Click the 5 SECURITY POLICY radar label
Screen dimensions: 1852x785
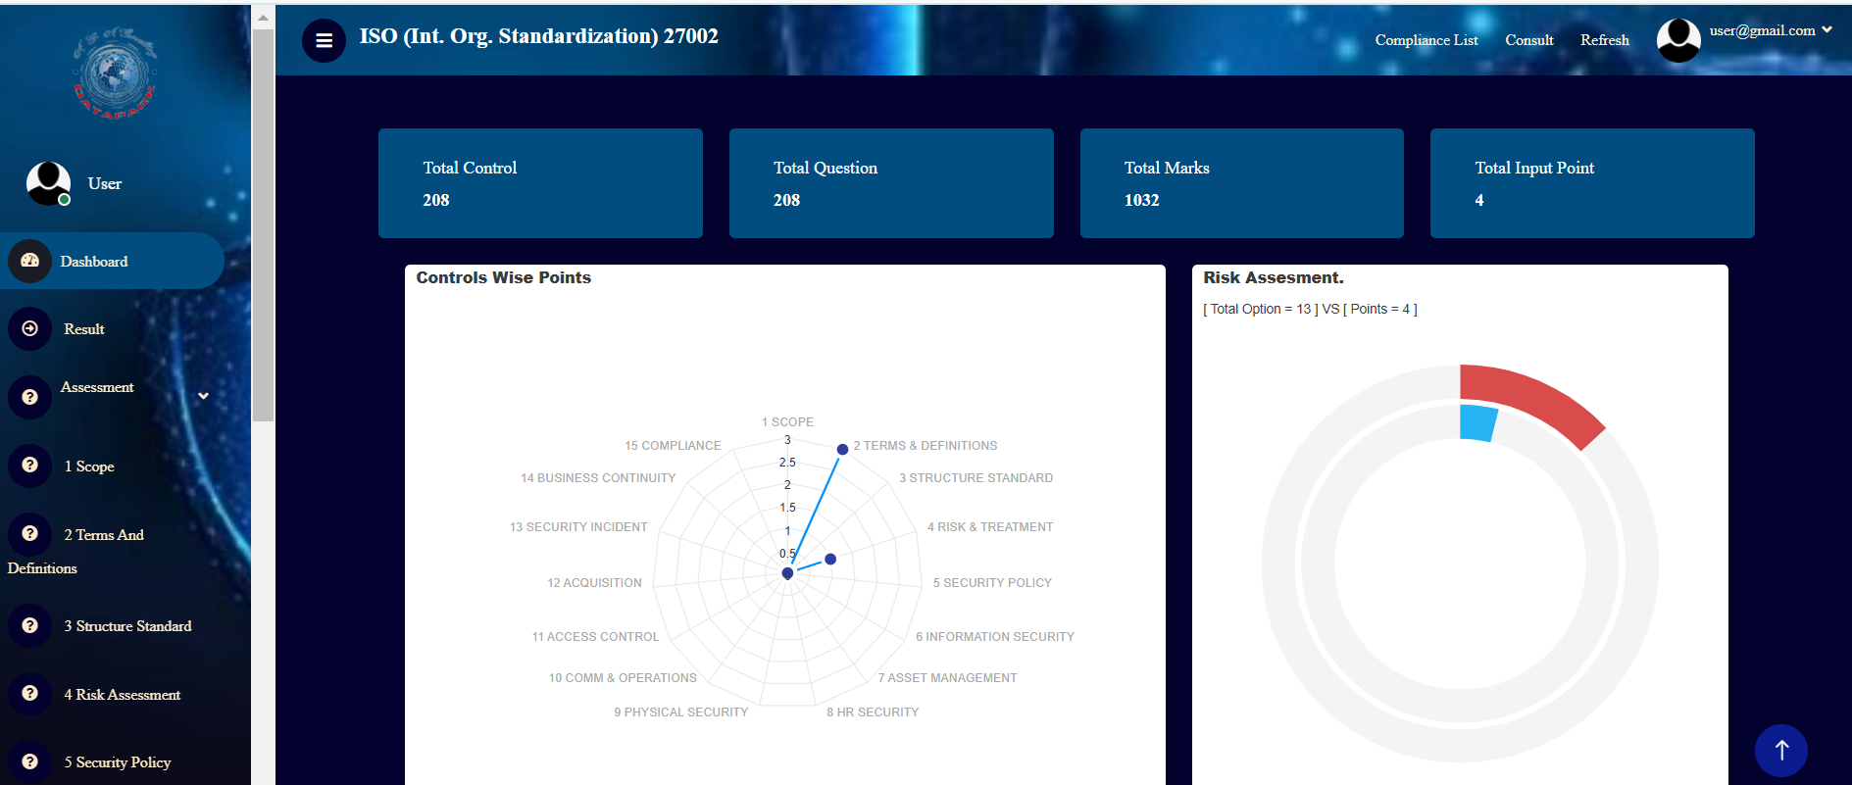click(x=992, y=583)
